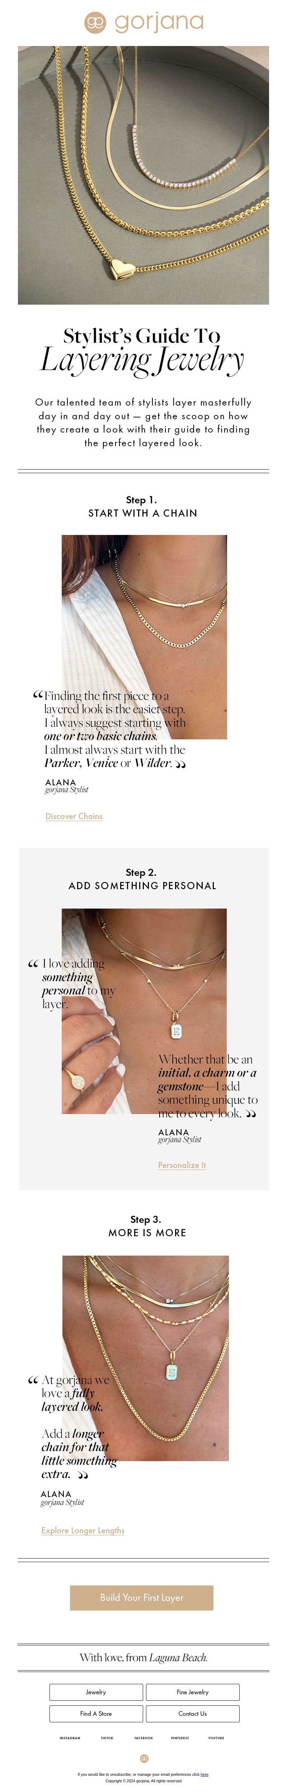Select the Jewelry footer button
Screen dimensions: 287x1792
pos(96,1692)
